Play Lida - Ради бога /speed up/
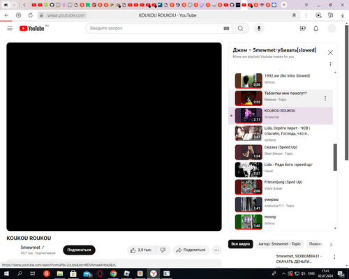The height and width of the screenshot is (279, 349). (x=281, y=169)
